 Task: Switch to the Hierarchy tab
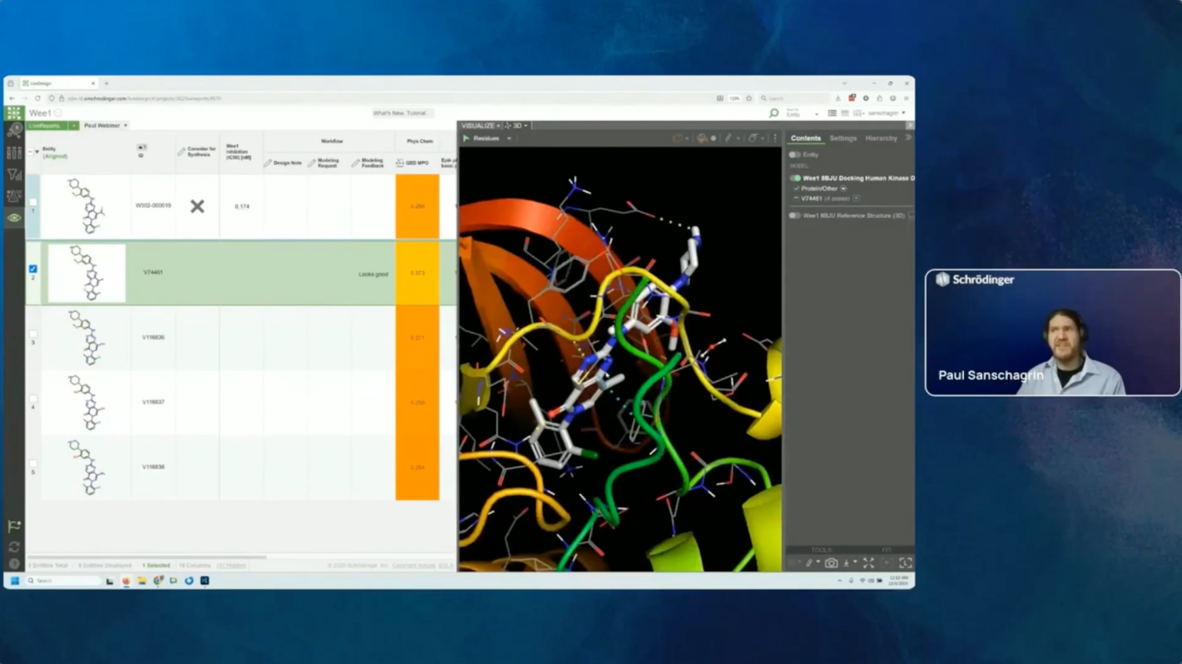tap(881, 139)
